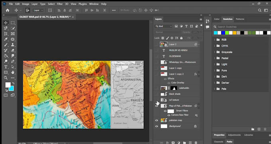
Task: Select the MUSLIM VS HINDU text layer
Action: click(178, 50)
